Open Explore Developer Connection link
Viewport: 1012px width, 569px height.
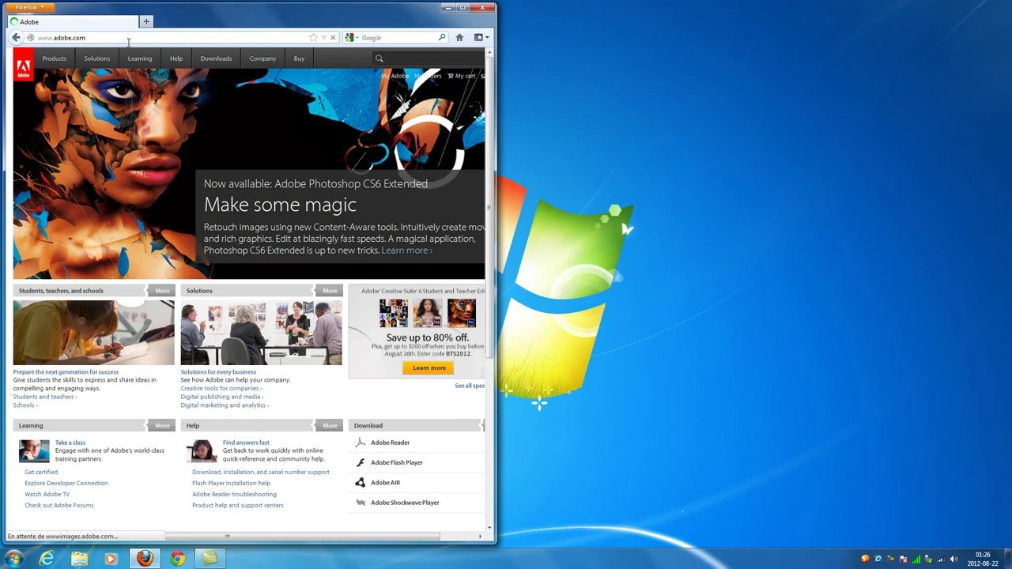pos(66,483)
